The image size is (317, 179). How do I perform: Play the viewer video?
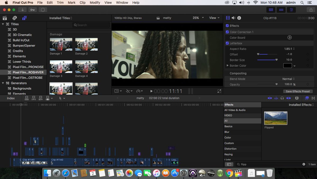[x=151, y=91]
